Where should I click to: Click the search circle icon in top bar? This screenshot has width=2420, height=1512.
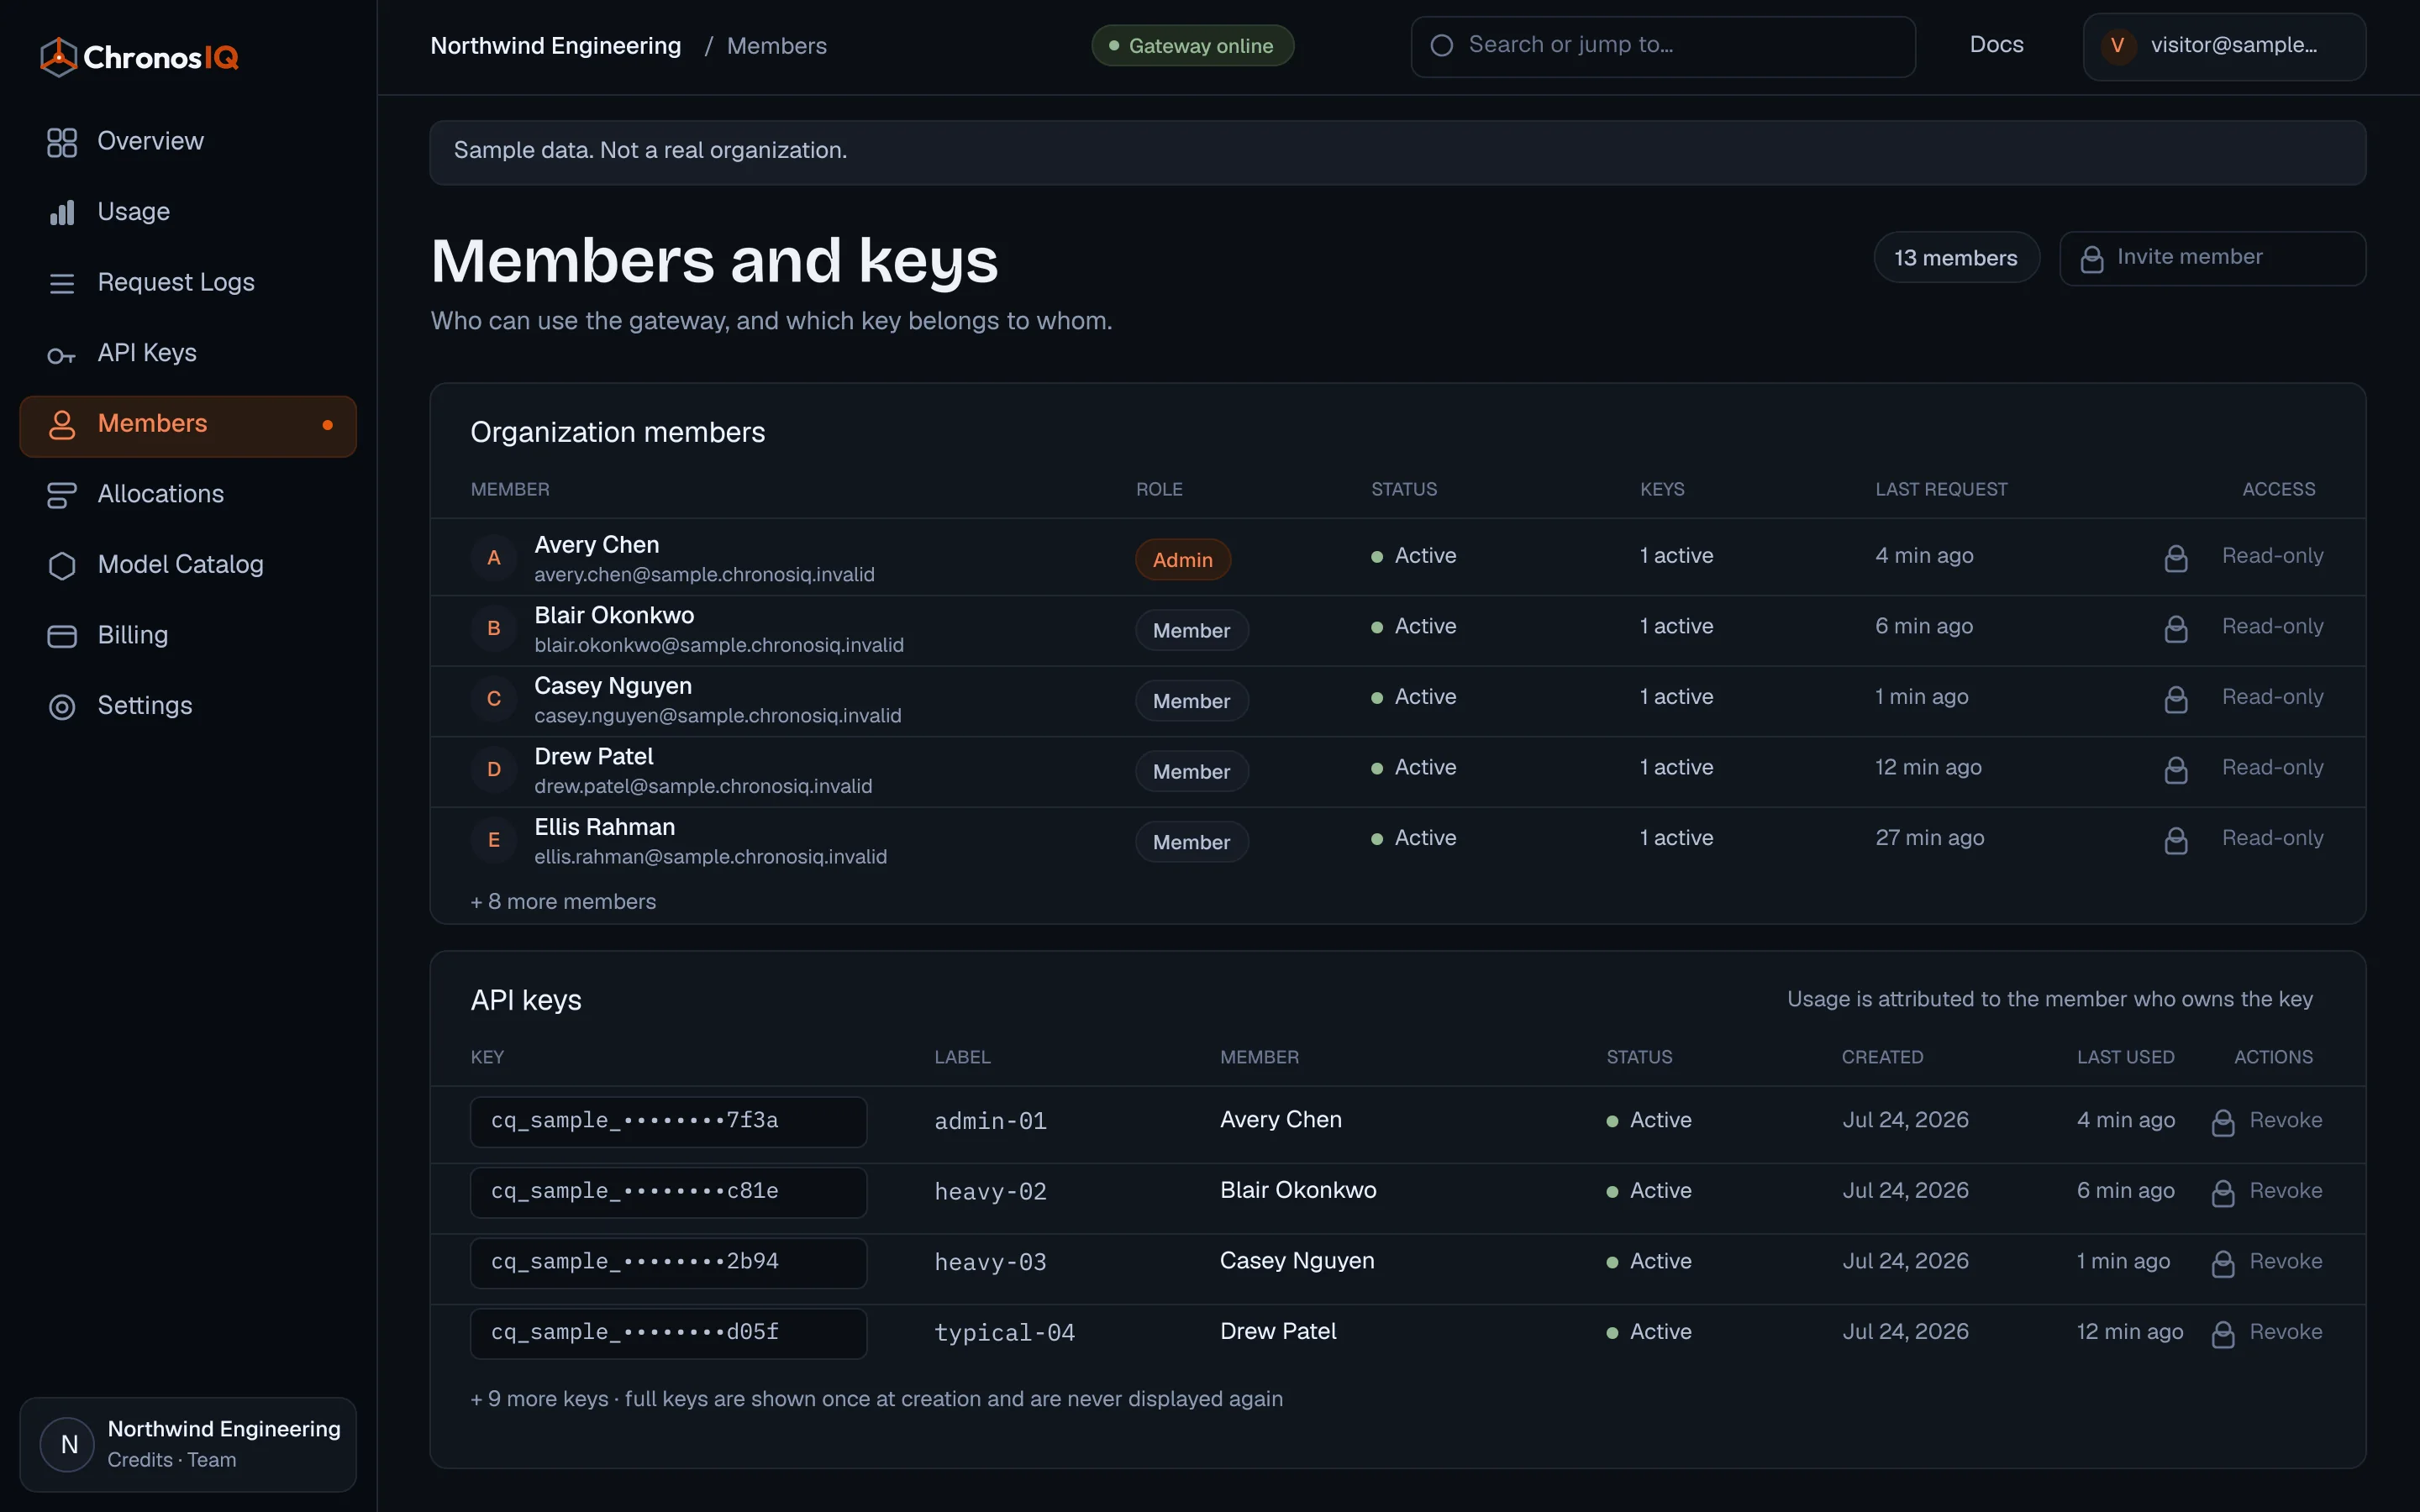click(1442, 45)
